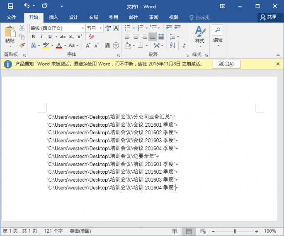Sort paragraphs with the A-Z icon
Screen dimensions: 284x236
[173, 45]
